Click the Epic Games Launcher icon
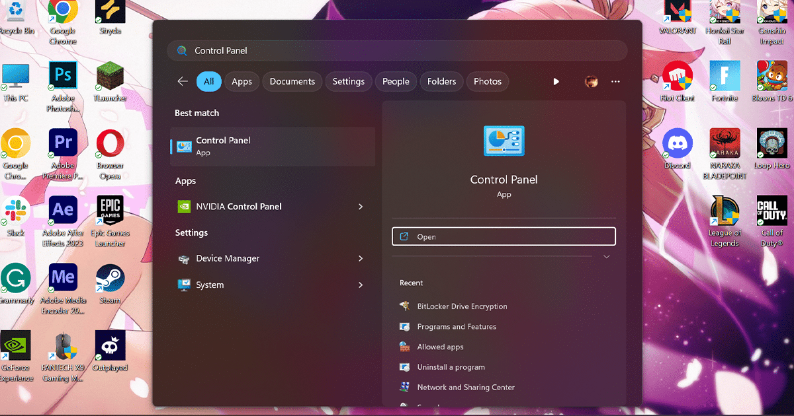 [110, 211]
